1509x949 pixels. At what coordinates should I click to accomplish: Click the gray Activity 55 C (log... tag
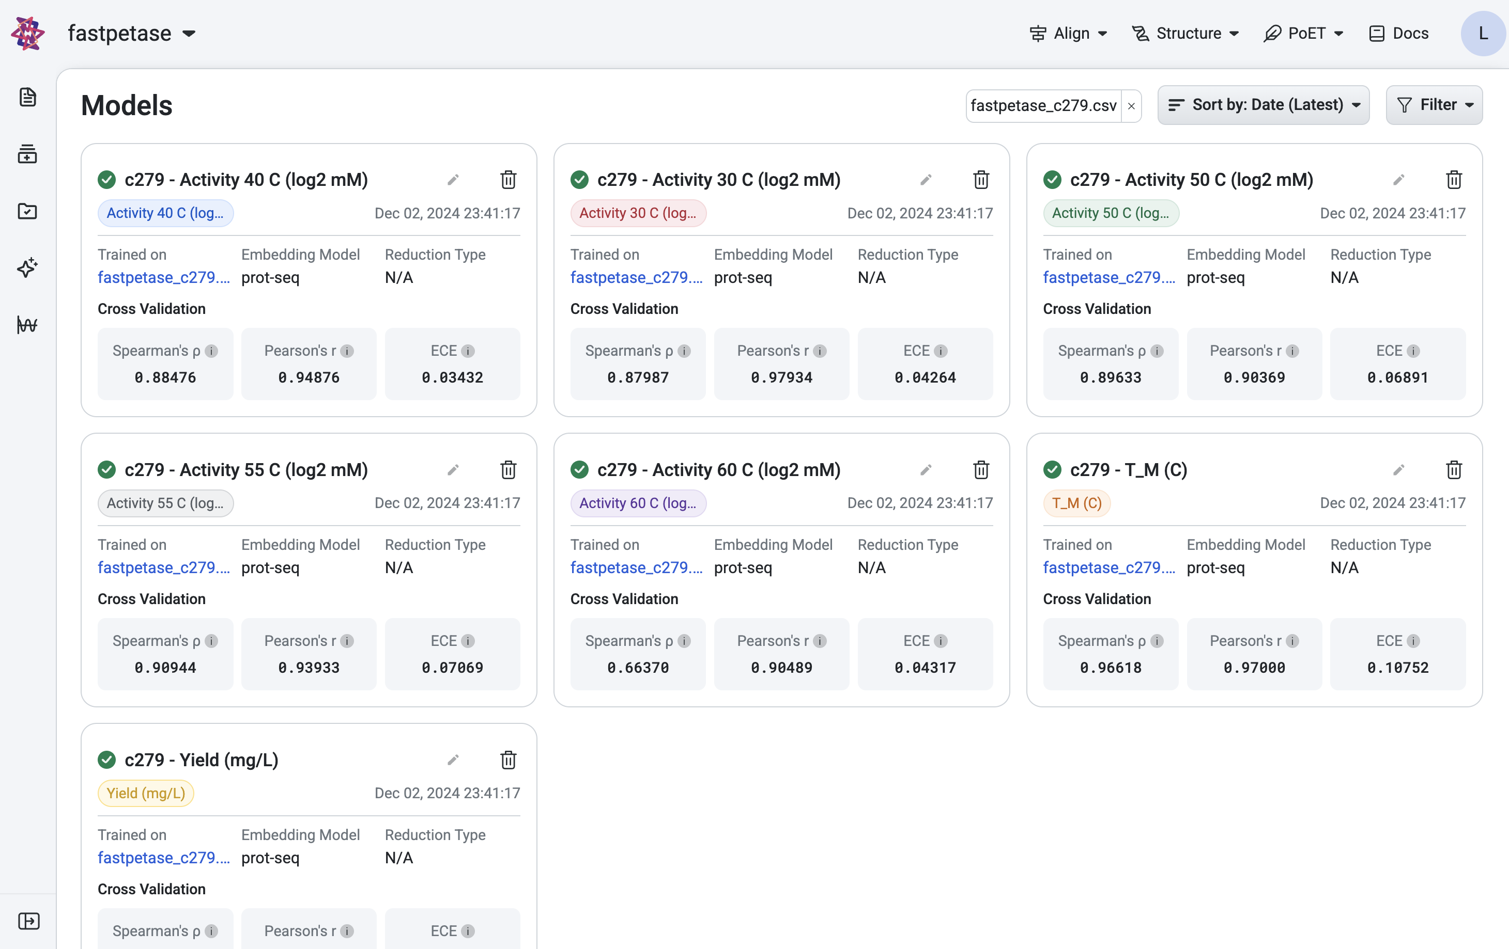click(x=165, y=503)
